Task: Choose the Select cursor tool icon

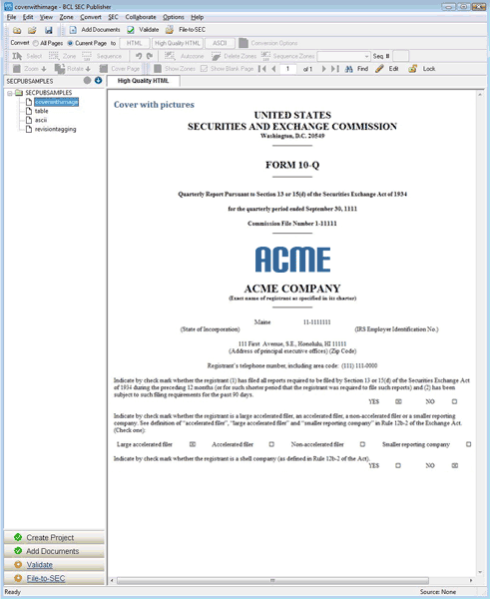Action: tap(17, 56)
